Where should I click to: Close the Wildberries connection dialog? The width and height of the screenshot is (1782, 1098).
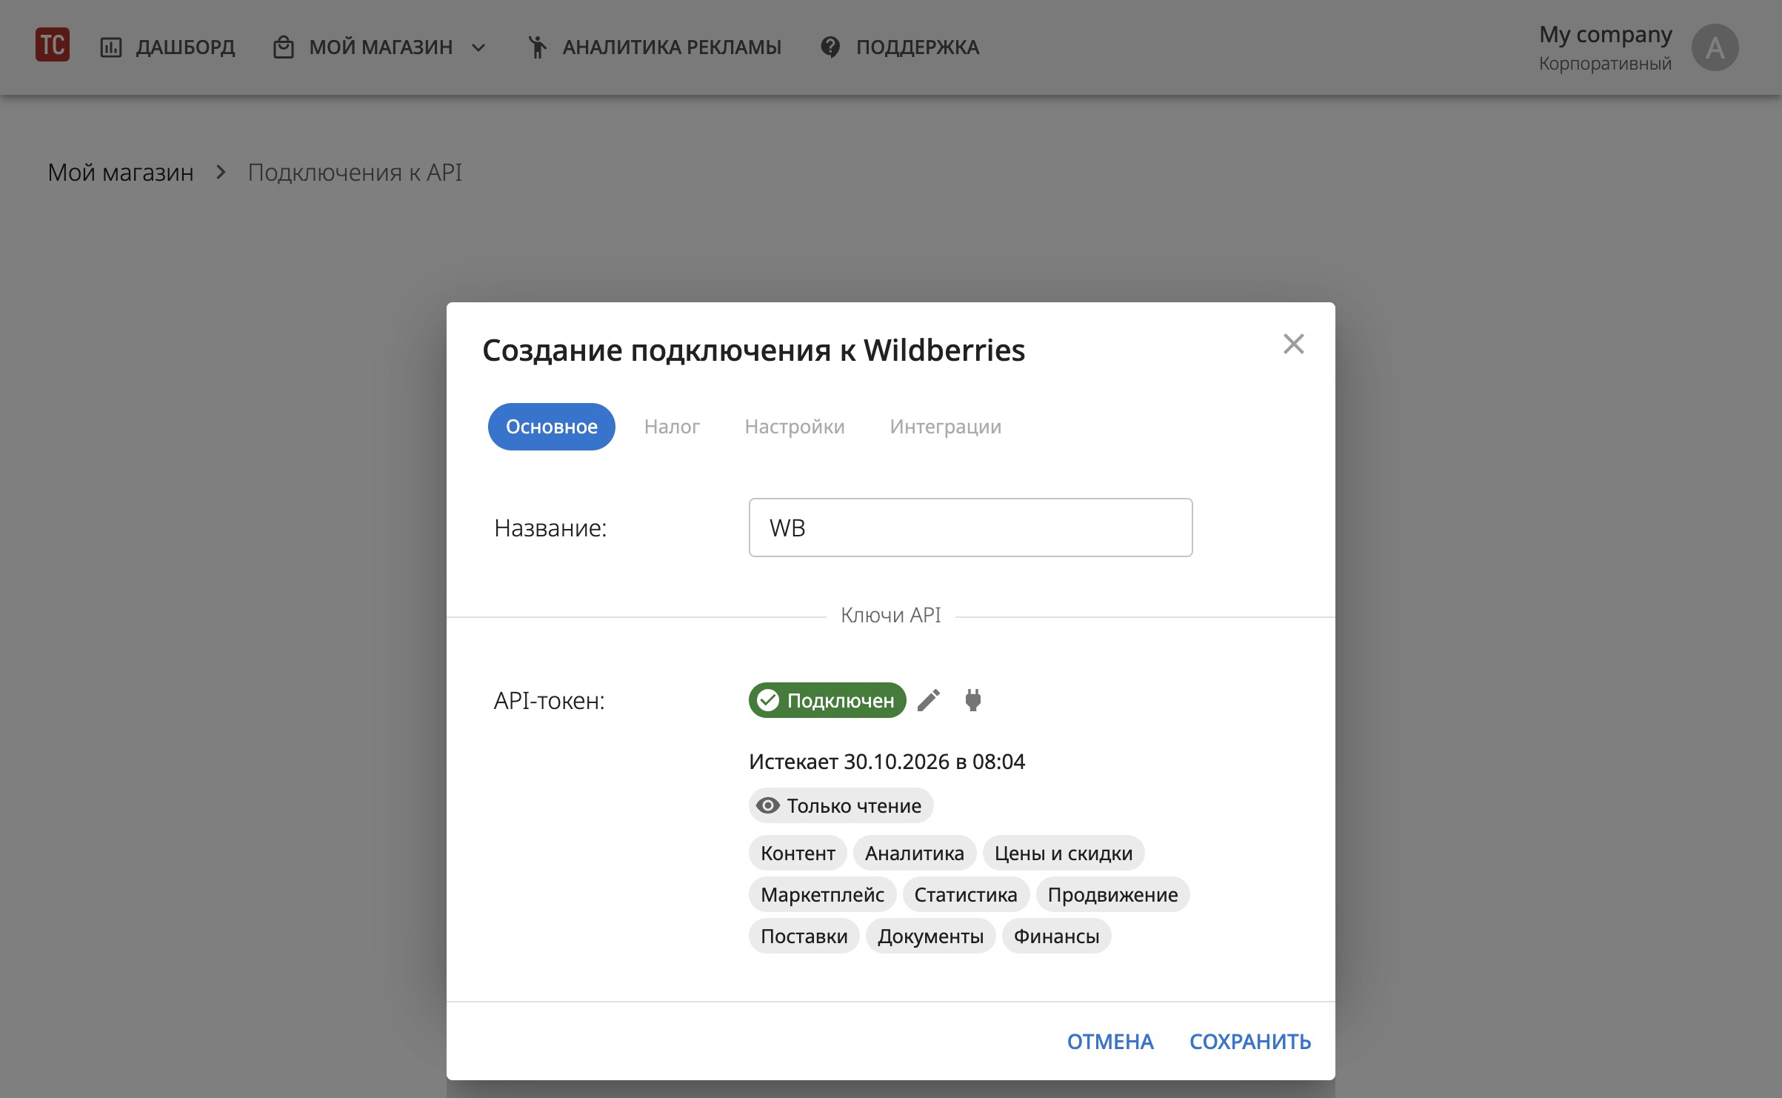tap(1293, 344)
